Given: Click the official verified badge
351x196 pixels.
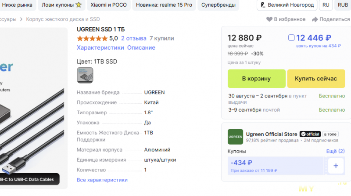Looking at the screenshot, I should [310, 134].
